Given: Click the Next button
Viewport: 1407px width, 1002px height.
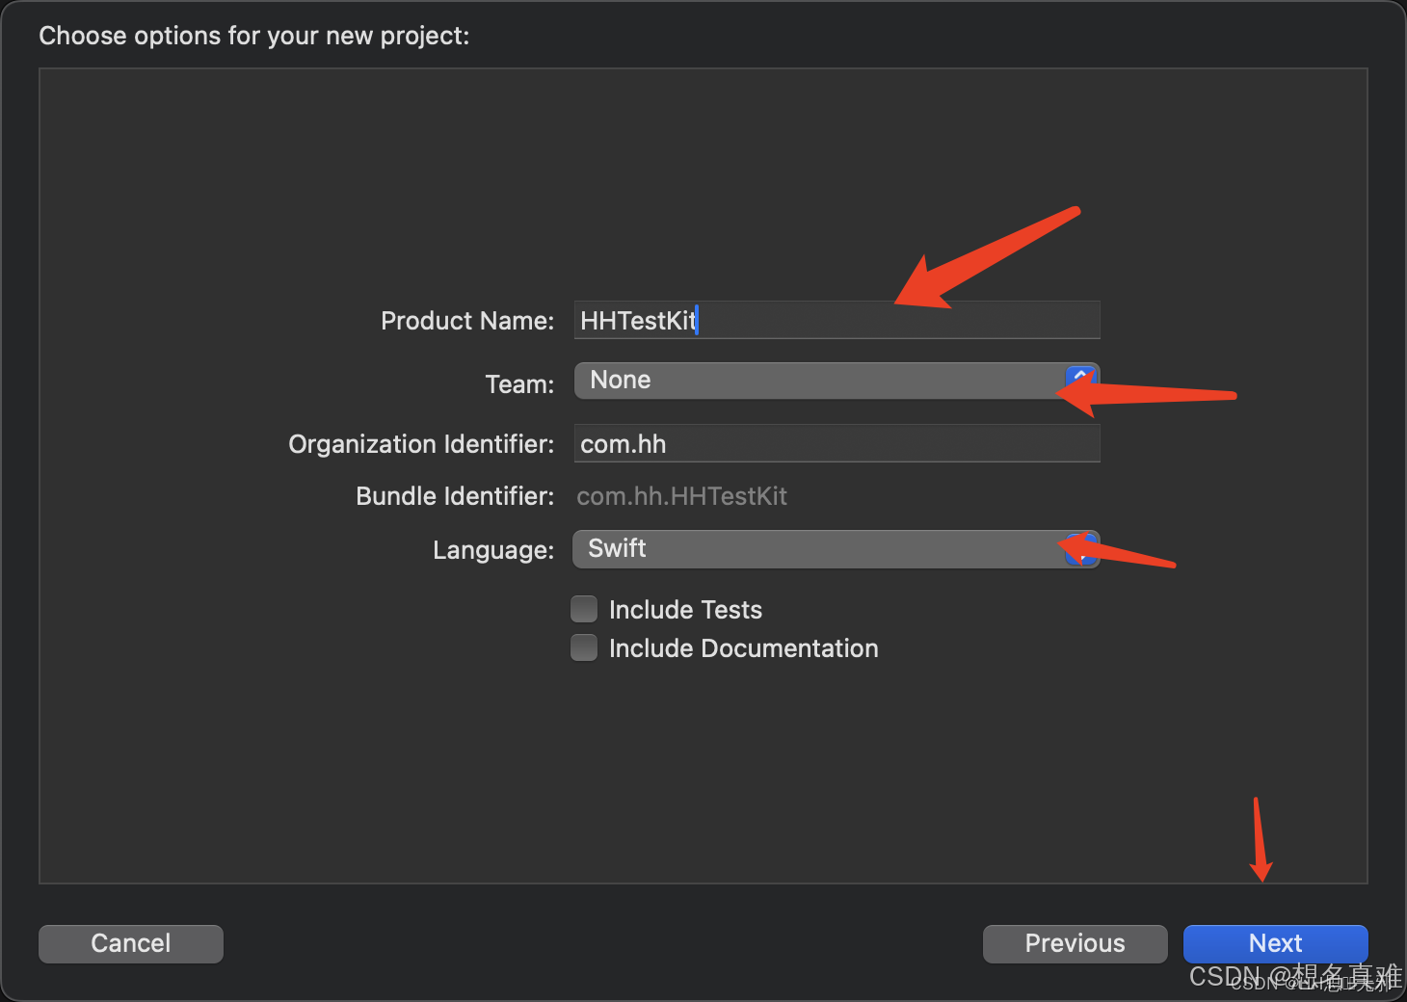Looking at the screenshot, I should [1275, 943].
